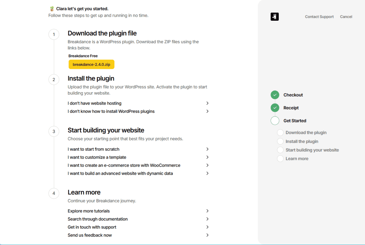Click step number 2 circle
Viewport: 365px width, 245px height.
(54, 80)
